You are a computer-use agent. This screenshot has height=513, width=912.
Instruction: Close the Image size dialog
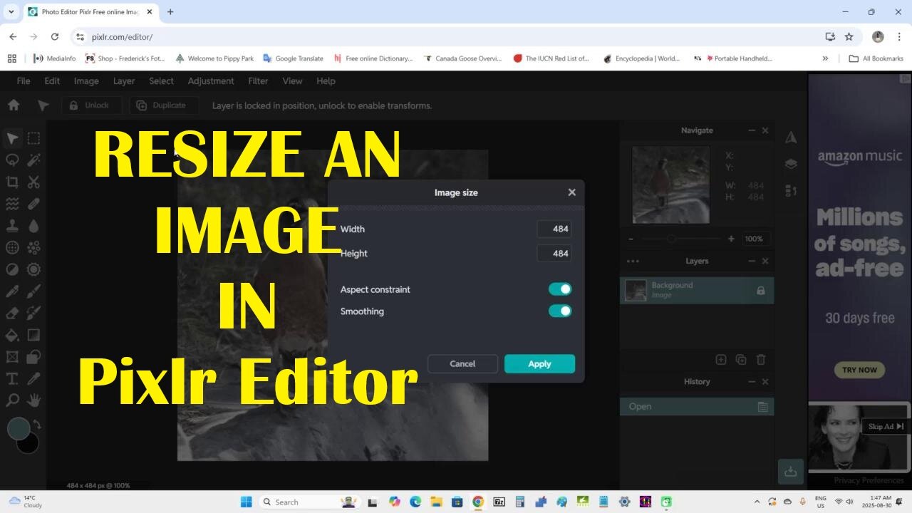[x=571, y=192]
